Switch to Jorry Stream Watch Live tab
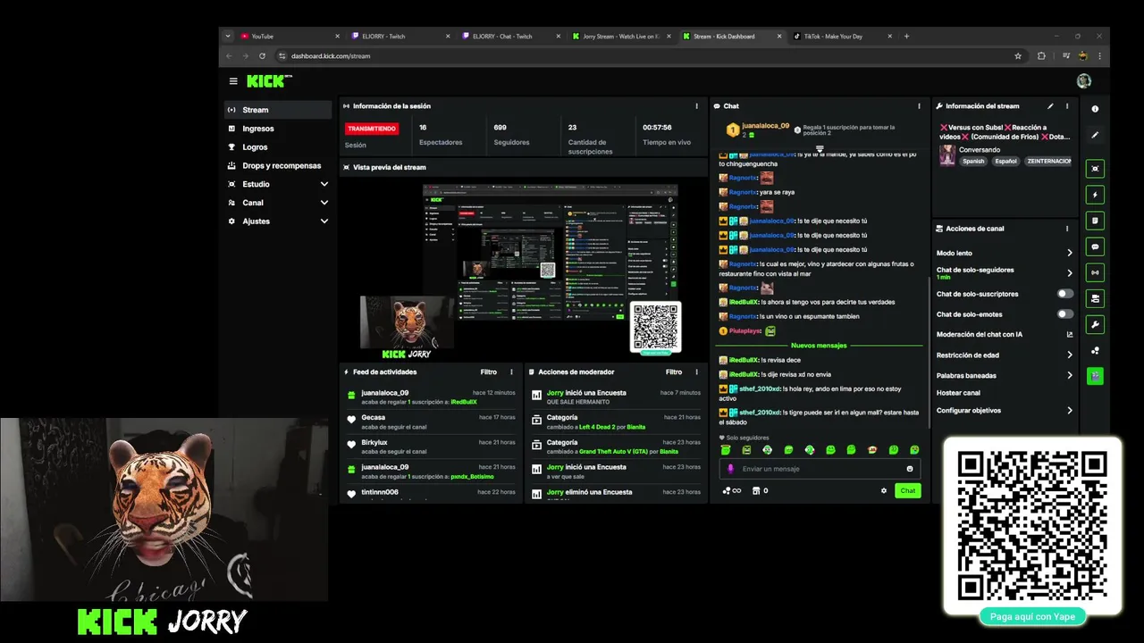The width and height of the screenshot is (1144, 643). [x=620, y=37]
